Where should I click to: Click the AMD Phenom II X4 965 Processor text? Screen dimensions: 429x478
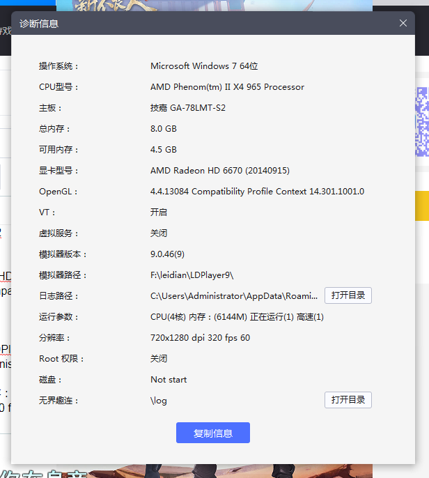227,87
